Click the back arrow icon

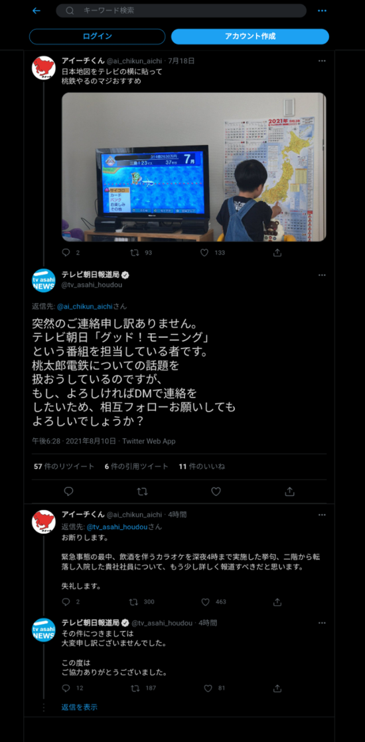(36, 11)
